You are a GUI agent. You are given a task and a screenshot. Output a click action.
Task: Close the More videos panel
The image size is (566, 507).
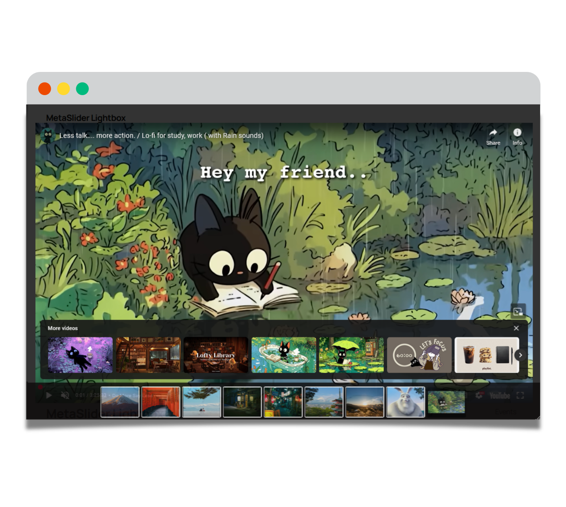pos(516,328)
